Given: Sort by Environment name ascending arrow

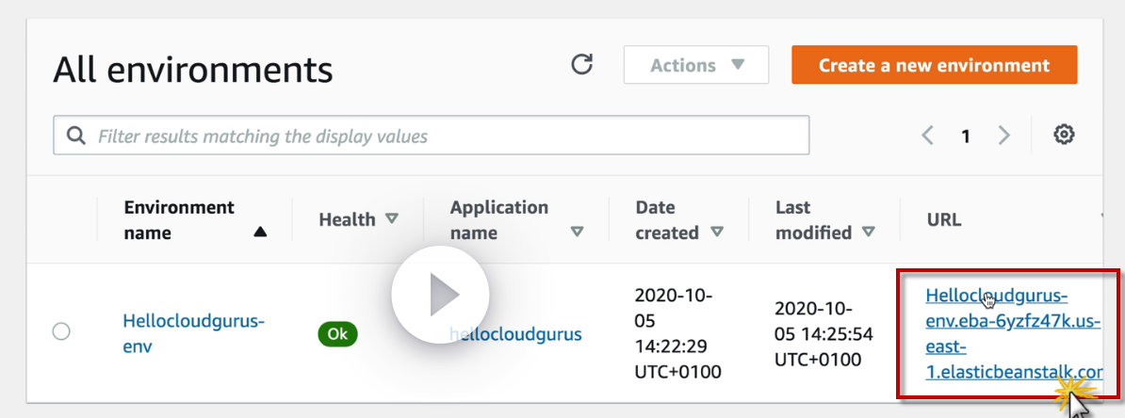Looking at the screenshot, I should (x=260, y=233).
